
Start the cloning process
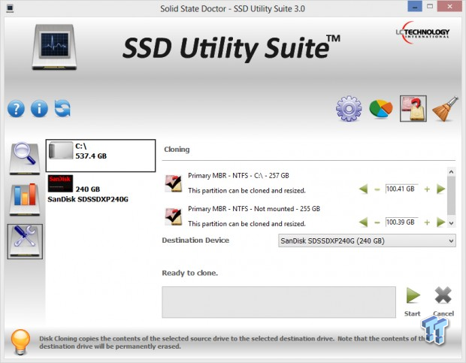[x=413, y=301]
